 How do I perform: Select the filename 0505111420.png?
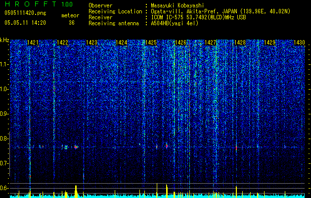coord(25,13)
